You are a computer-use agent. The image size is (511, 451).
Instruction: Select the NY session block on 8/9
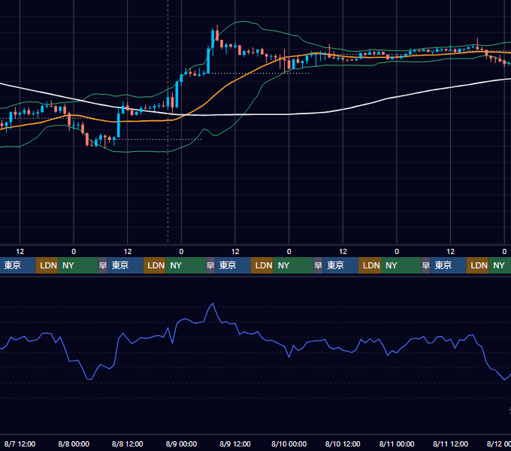click(x=293, y=265)
